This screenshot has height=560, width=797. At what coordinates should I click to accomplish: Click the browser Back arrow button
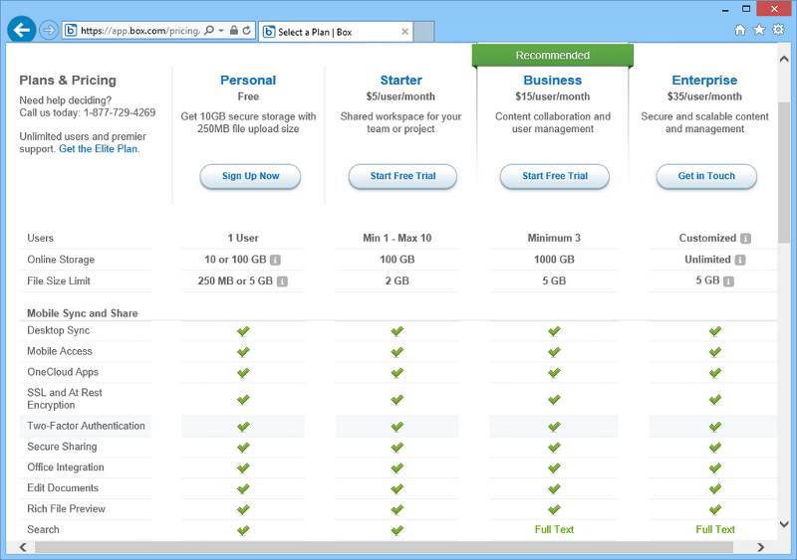tap(21, 30)
